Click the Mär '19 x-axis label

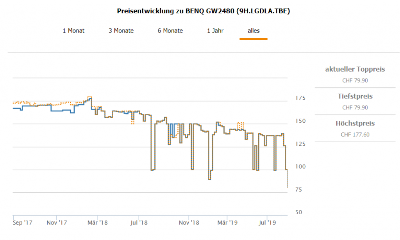pos(227,223)
